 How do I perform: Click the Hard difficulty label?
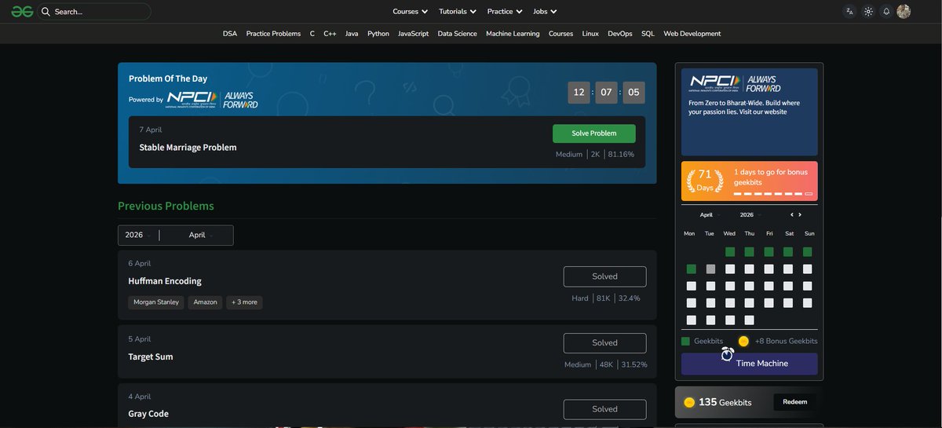[580, 298]
